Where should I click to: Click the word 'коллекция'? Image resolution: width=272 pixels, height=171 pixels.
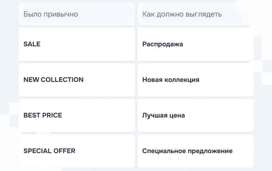[x=182, y=80]
